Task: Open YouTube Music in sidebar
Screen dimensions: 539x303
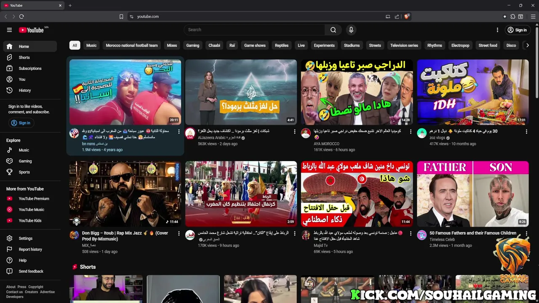Action: [x=30, y=210]
